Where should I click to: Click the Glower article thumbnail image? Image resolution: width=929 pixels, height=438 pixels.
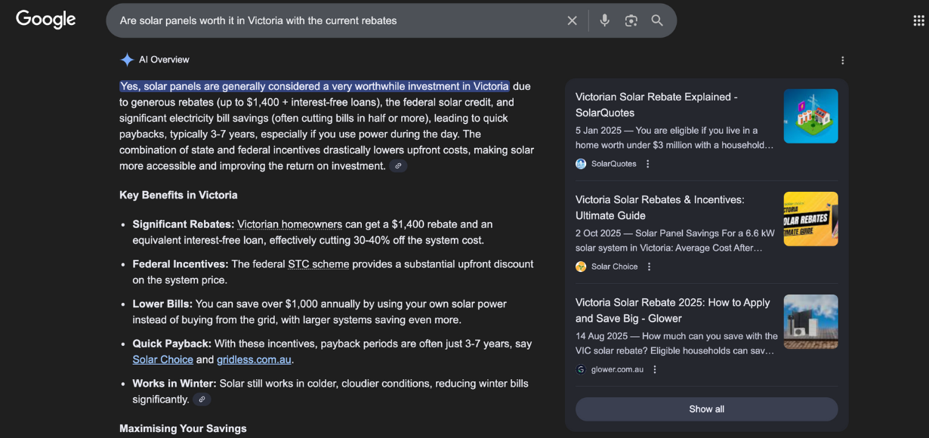[x=810, y=322]
